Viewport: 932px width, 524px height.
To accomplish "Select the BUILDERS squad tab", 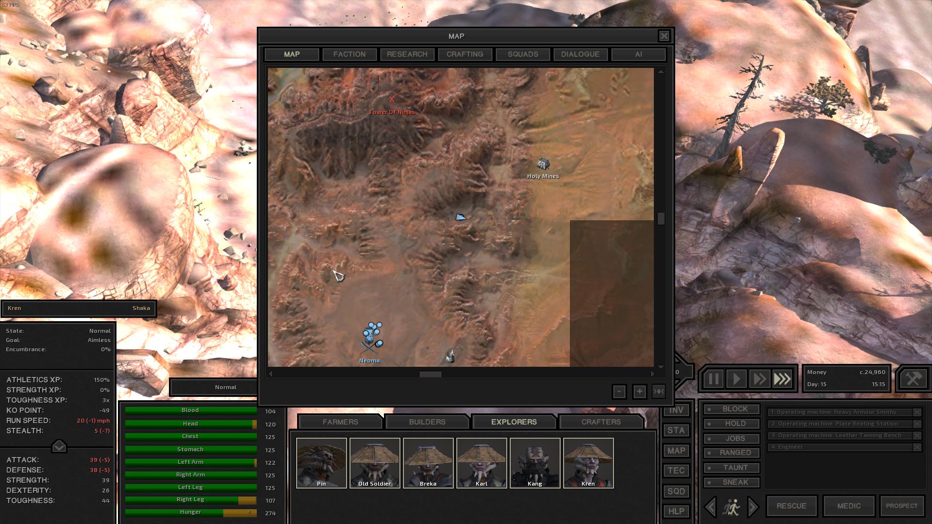I will tap(427, 422).
